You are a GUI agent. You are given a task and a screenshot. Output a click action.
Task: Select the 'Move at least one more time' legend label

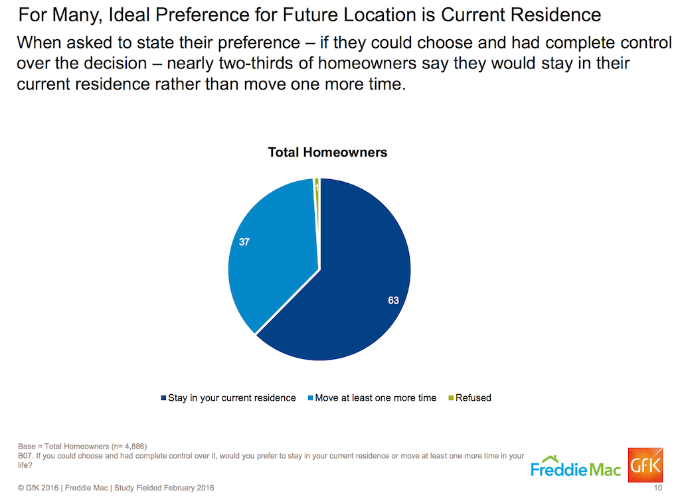coord(376,398)
